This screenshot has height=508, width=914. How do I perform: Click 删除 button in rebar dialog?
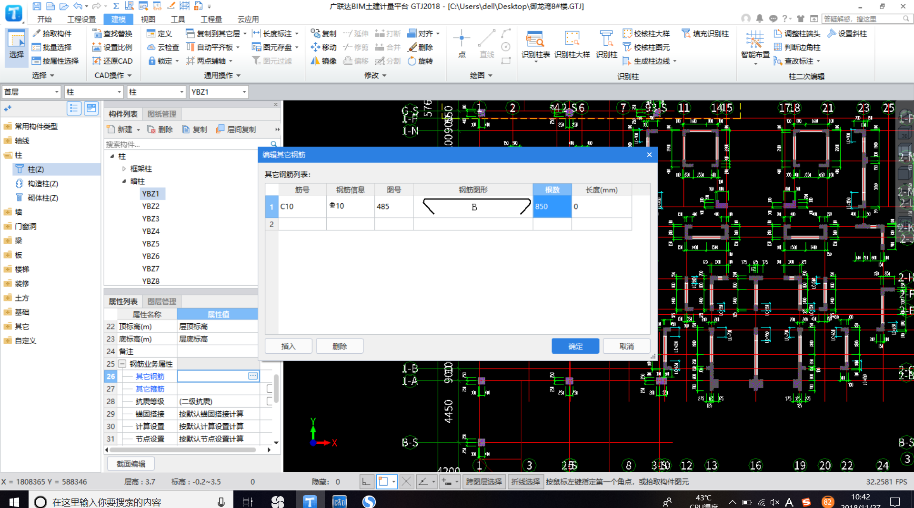pos(340,346)
